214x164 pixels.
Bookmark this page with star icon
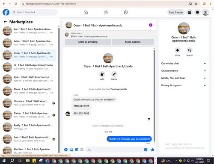click(196, 4)
